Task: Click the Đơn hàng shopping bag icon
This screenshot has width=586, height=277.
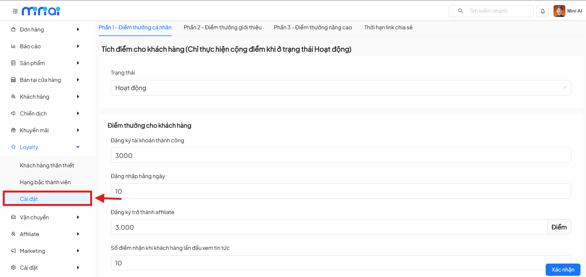Action: [13, 29]
